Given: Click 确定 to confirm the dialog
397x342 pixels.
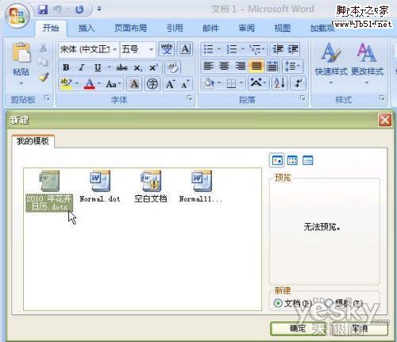Looking at the screenshot, I should (x=298, y=329).
